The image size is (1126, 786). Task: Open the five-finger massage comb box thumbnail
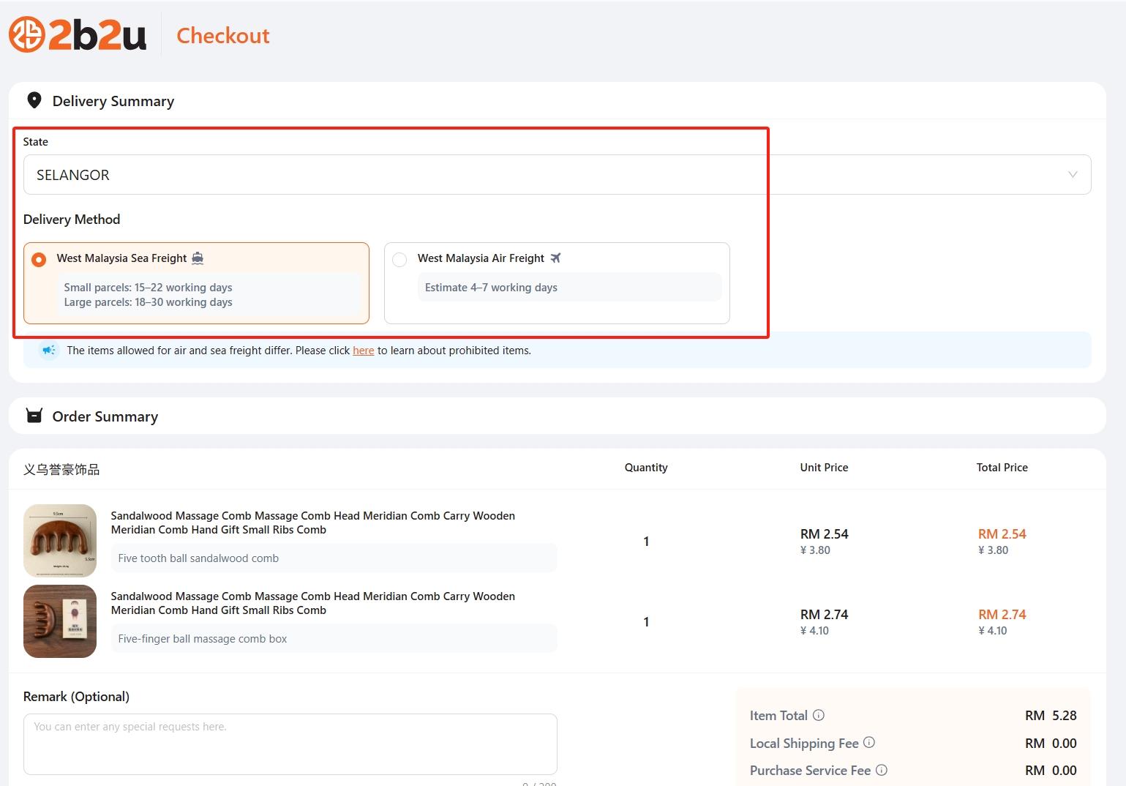pyautogui.click(x=60, y=621)
